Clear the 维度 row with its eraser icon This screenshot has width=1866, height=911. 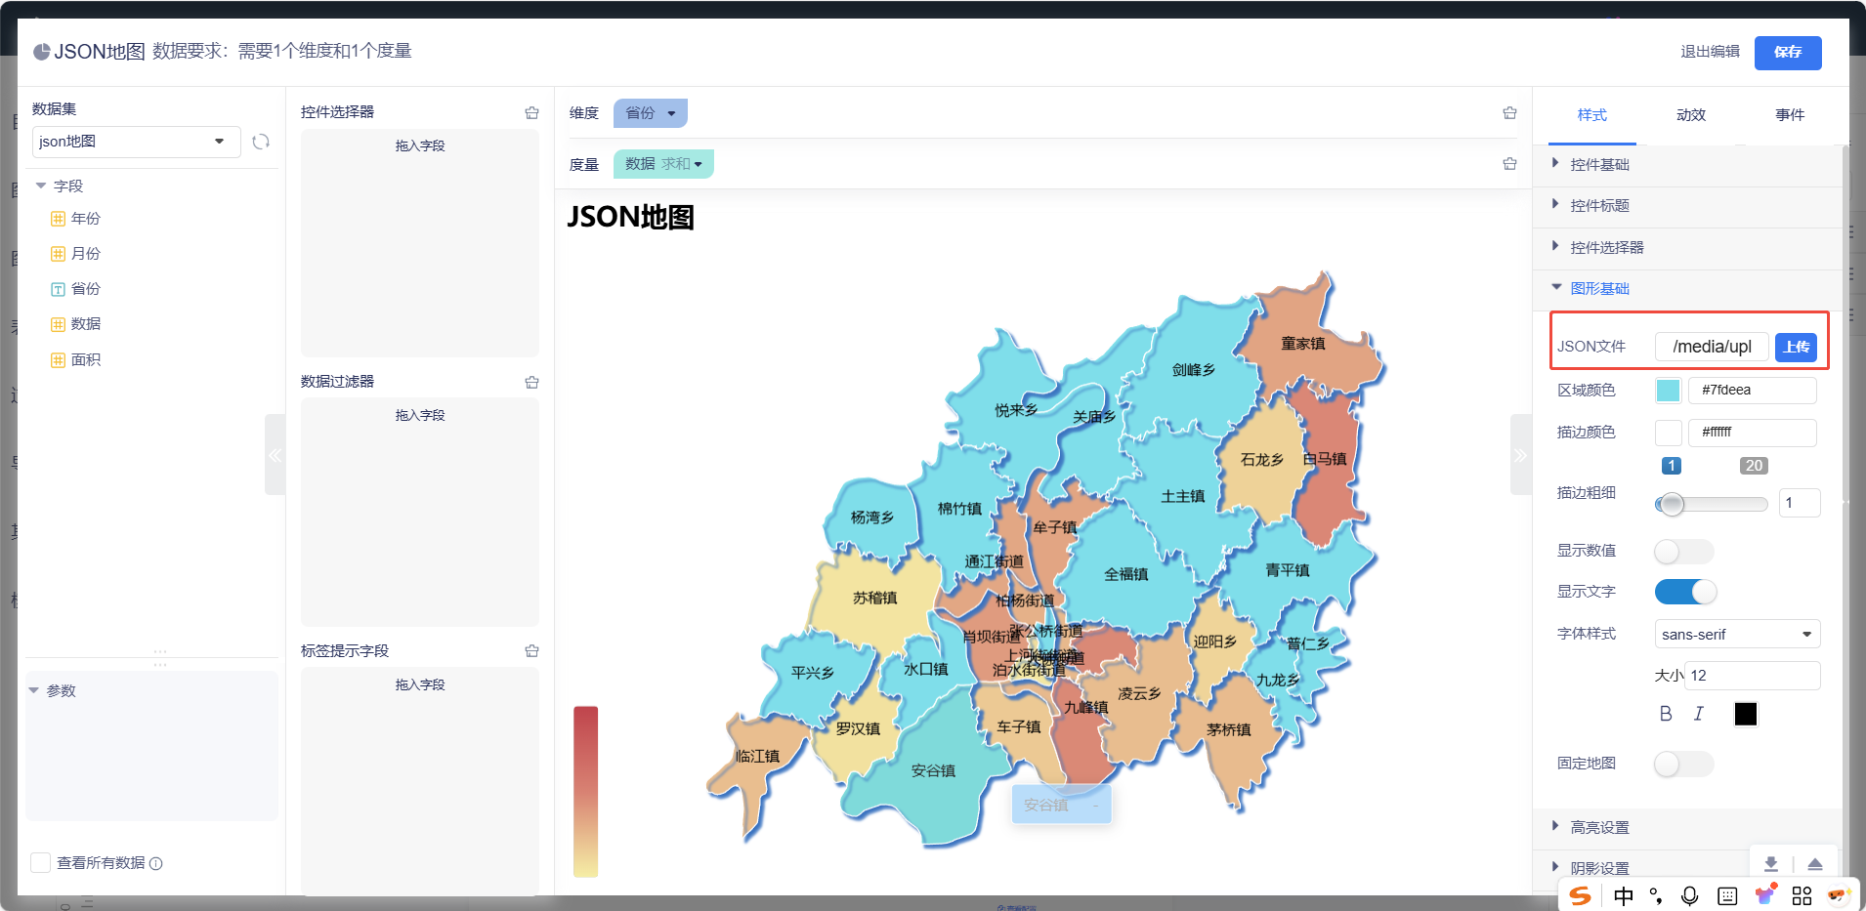pyautogui.click(x=1509, y=113)
